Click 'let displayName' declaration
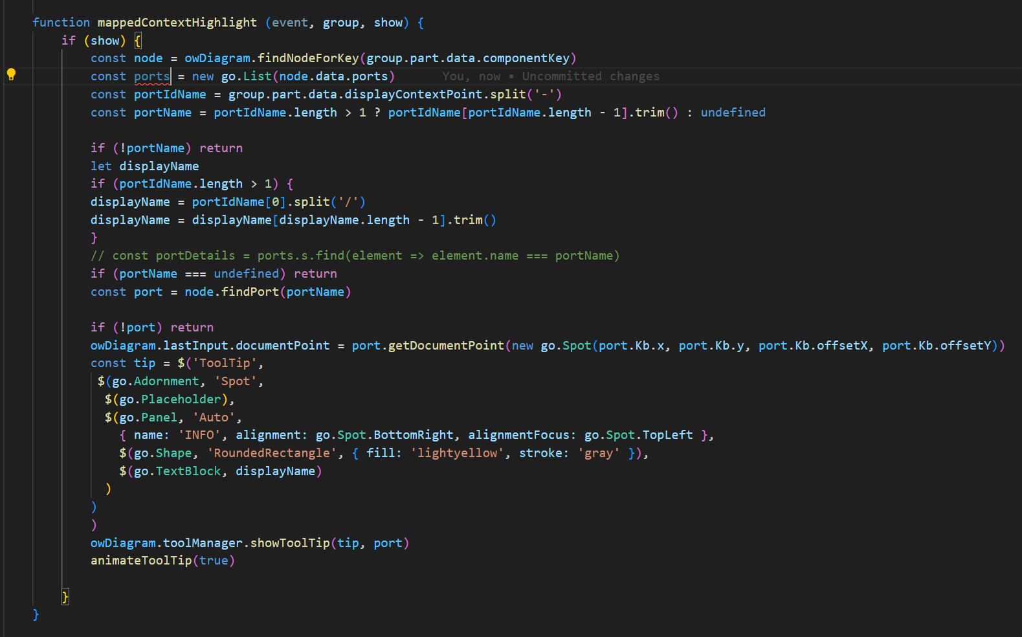This screenshot has height=637, width=1022. [x=145, y=166]
